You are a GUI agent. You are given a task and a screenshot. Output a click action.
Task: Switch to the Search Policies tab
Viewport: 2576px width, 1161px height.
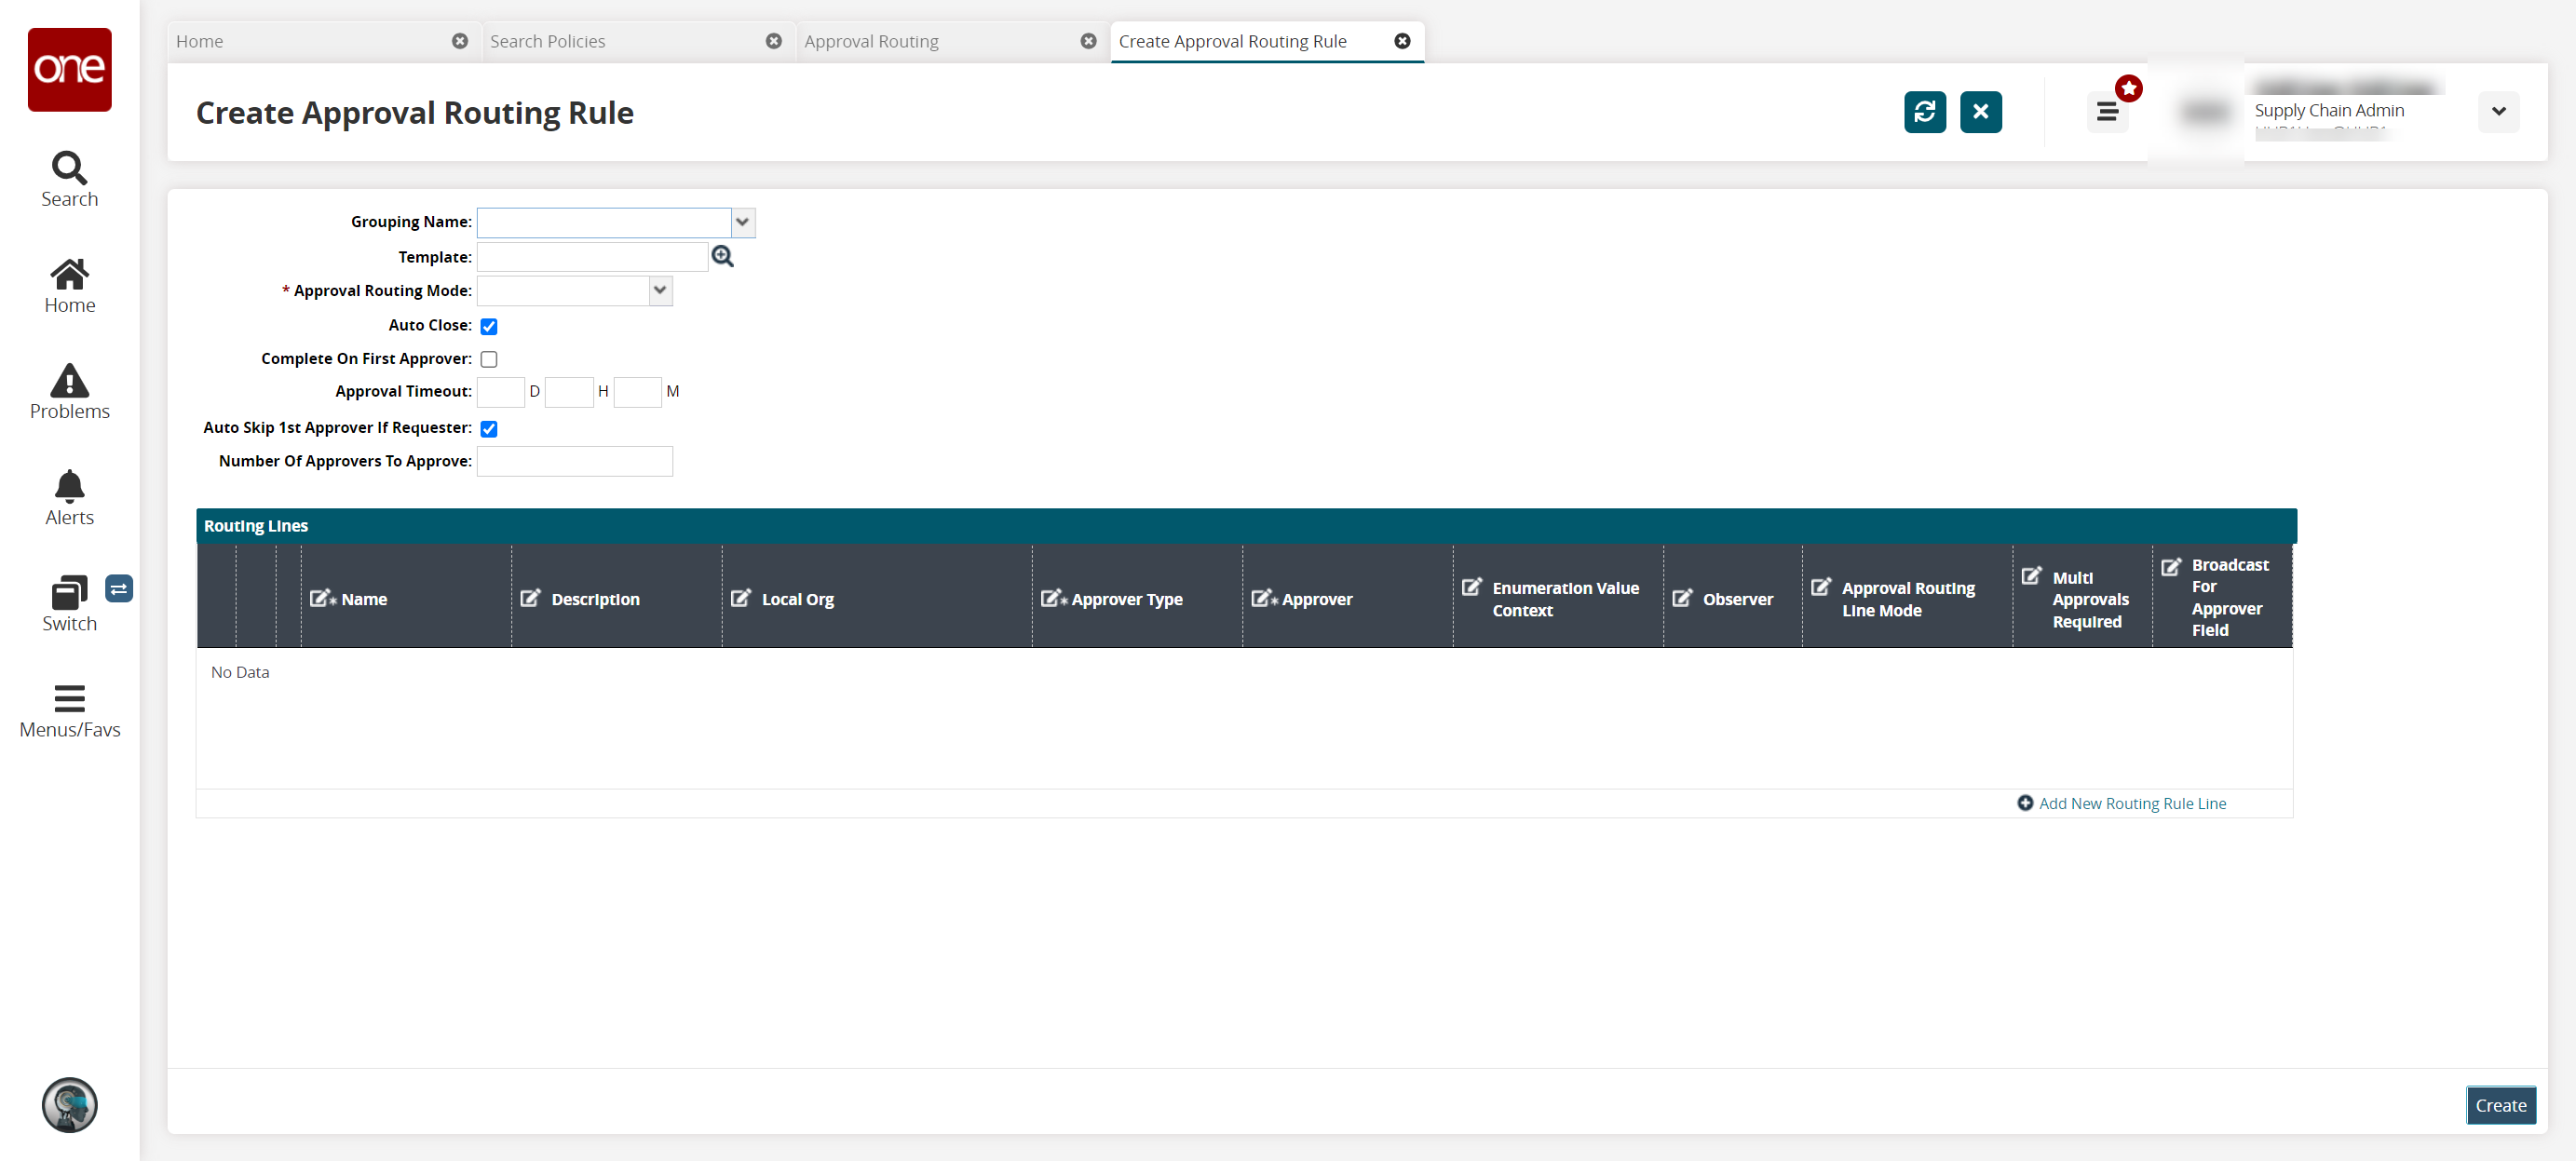point(547,41)
